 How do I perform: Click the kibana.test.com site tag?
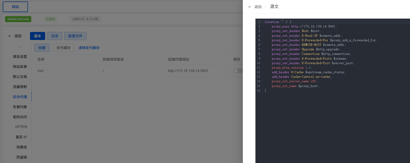click(18, 19)
